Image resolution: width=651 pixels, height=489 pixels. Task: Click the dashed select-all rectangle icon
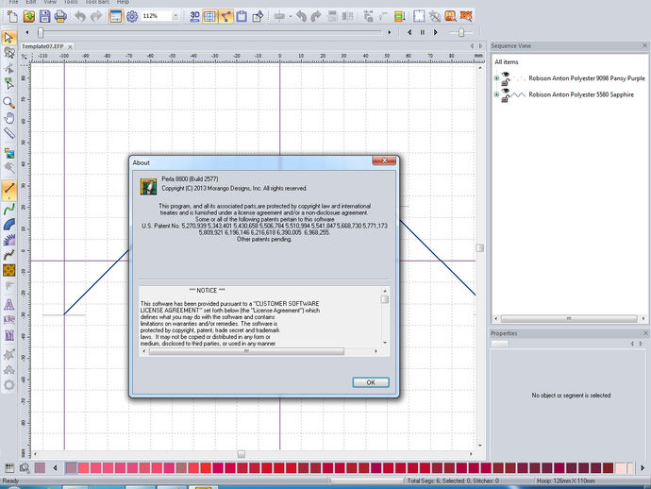(419, 16)
